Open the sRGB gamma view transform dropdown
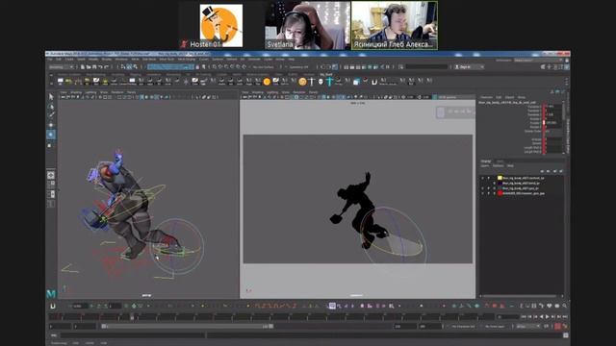Screen dimensions: 616x346 tap(453, 97)
